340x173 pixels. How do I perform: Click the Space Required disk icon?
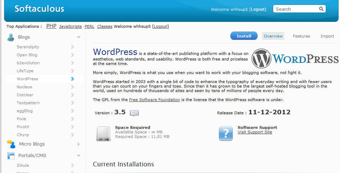103,133
